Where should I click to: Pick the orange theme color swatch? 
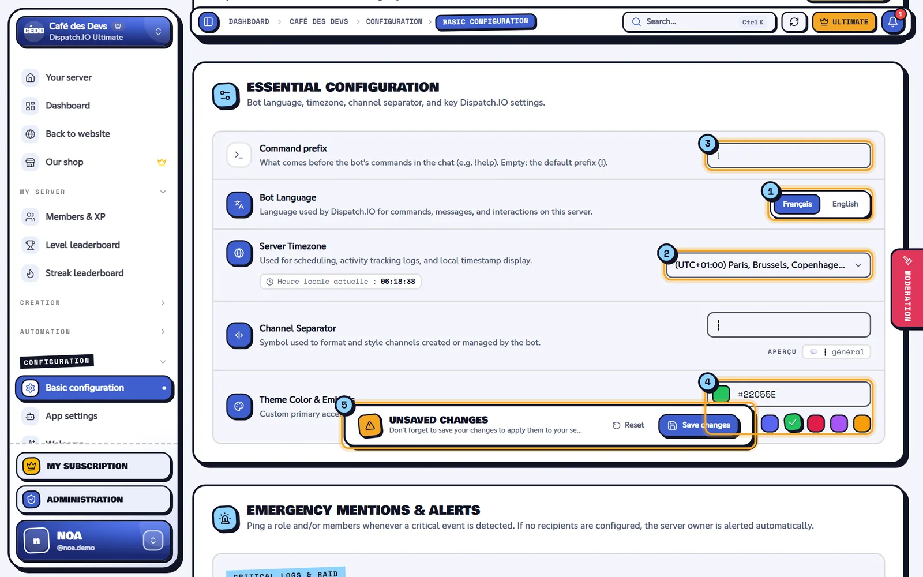[x=862, y=424]
